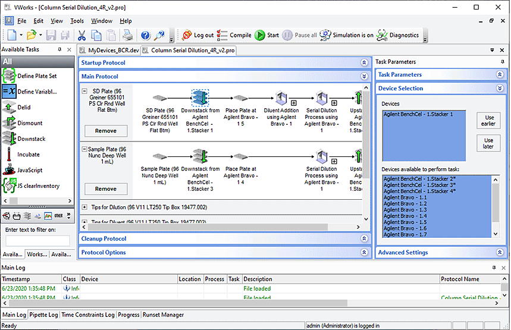Screen dimensions: 511x330
Task: Open the New file dropdown arrow
Action: click(21, 35)
